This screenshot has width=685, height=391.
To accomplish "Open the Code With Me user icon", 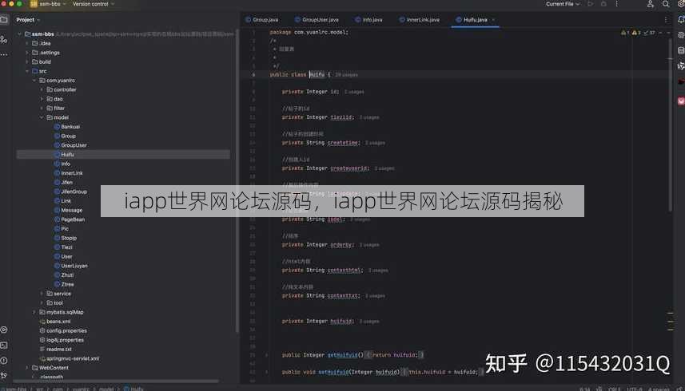I will [650, 4].
